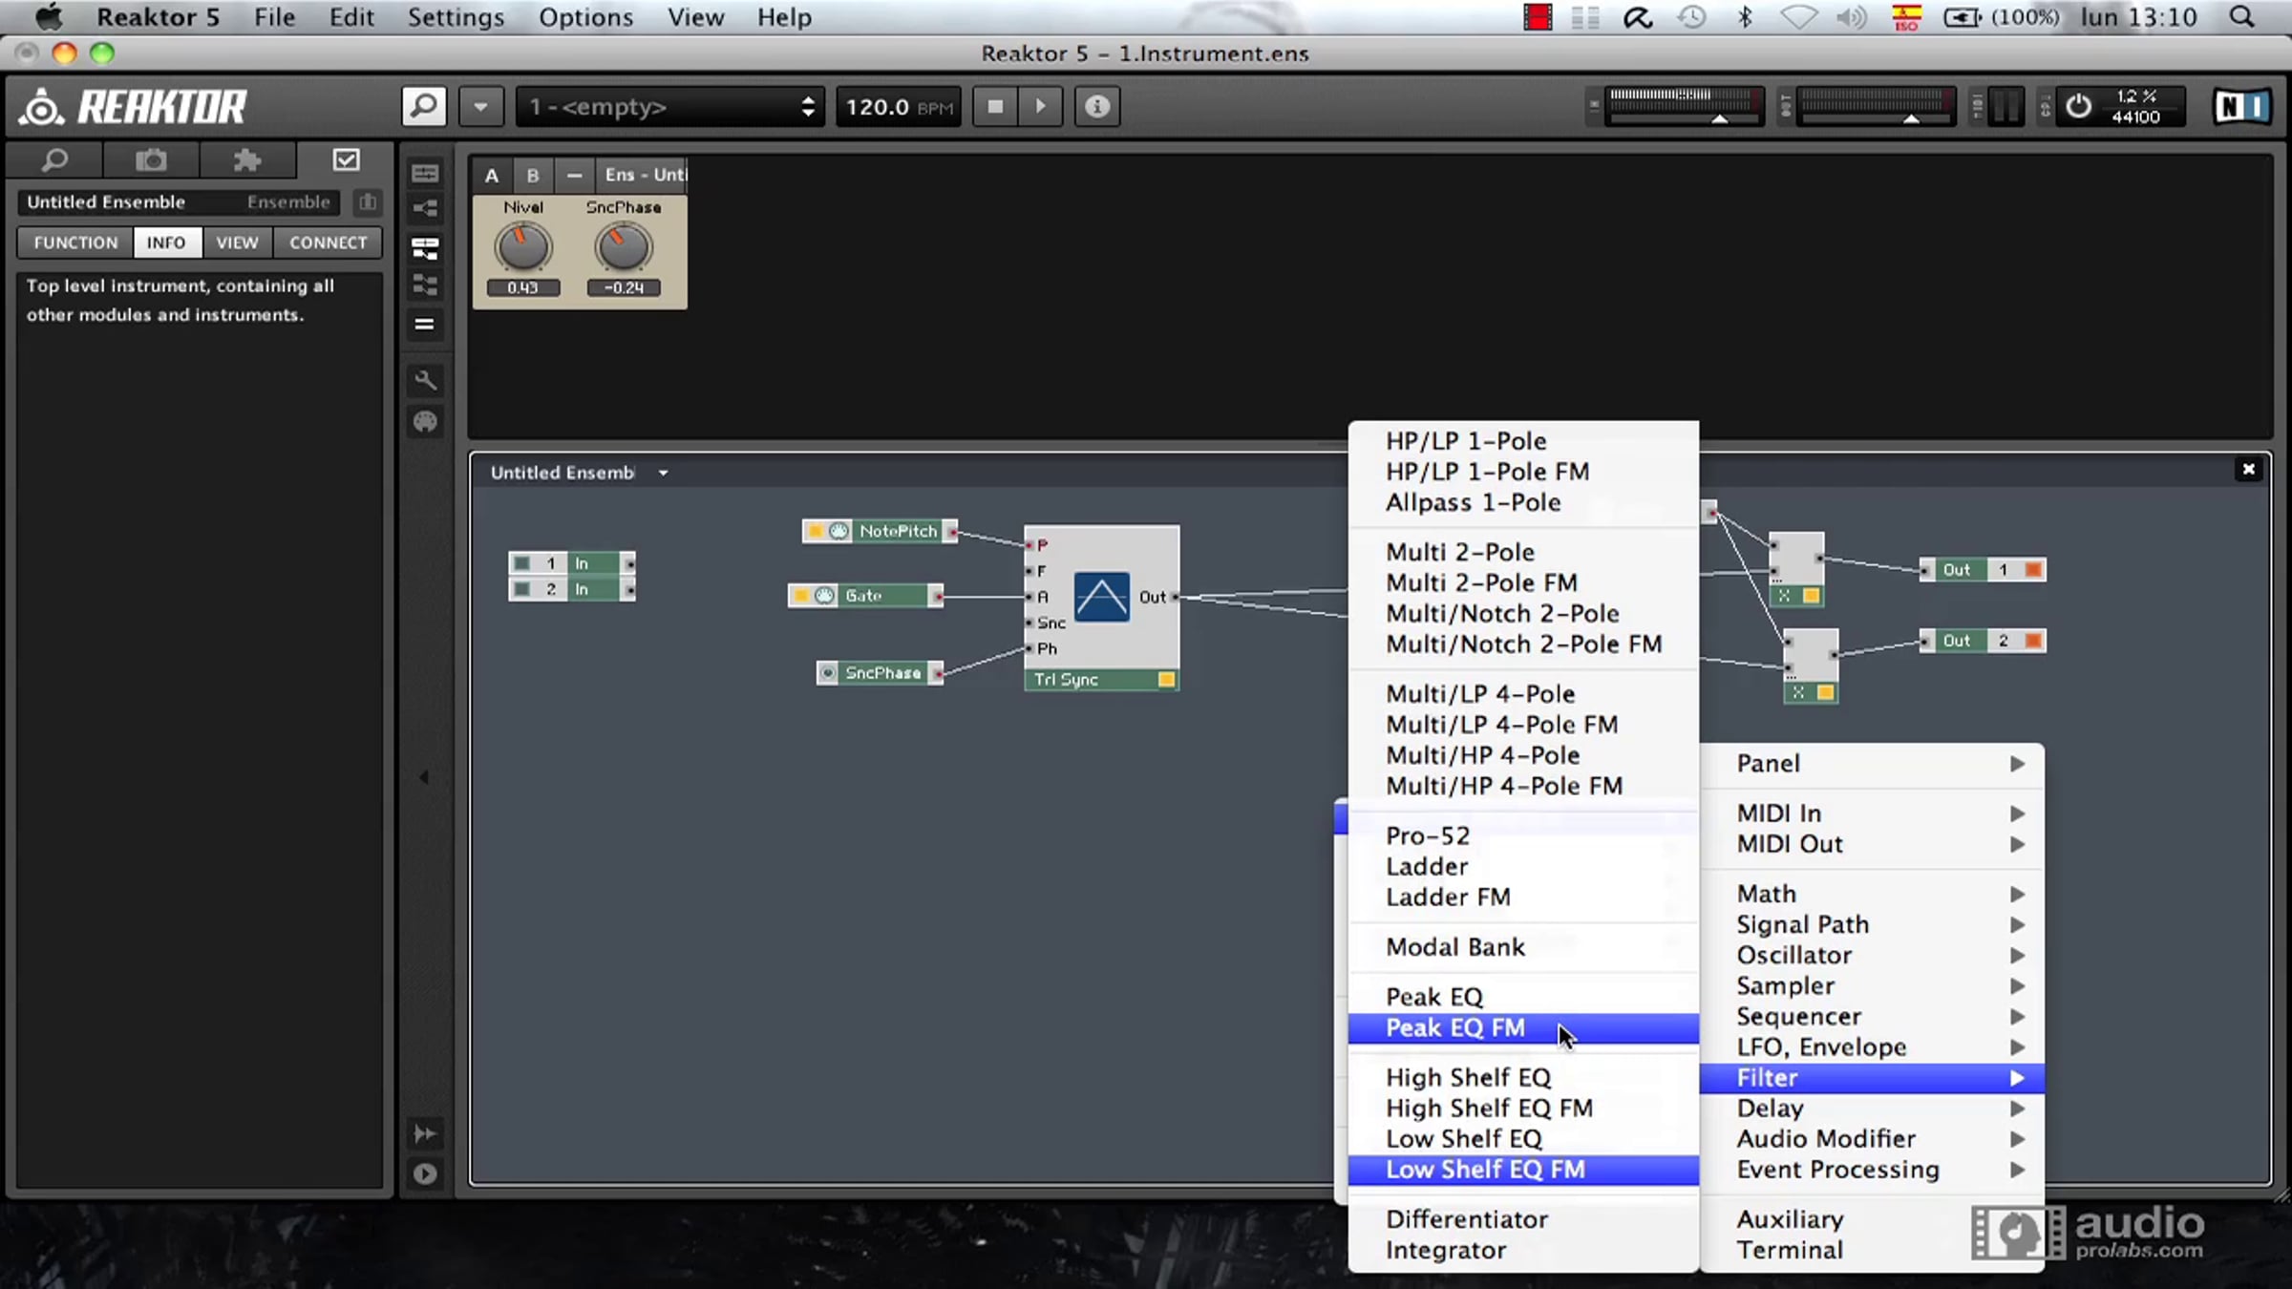The image size is (2292, 1289).
Task: Click the Reaktor logo icon
Action: 42,106
